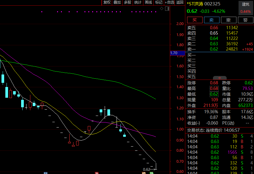Click the 撤 cancel order button
The height and width of the screenshot is (174, 254).
tap(228, 20)
